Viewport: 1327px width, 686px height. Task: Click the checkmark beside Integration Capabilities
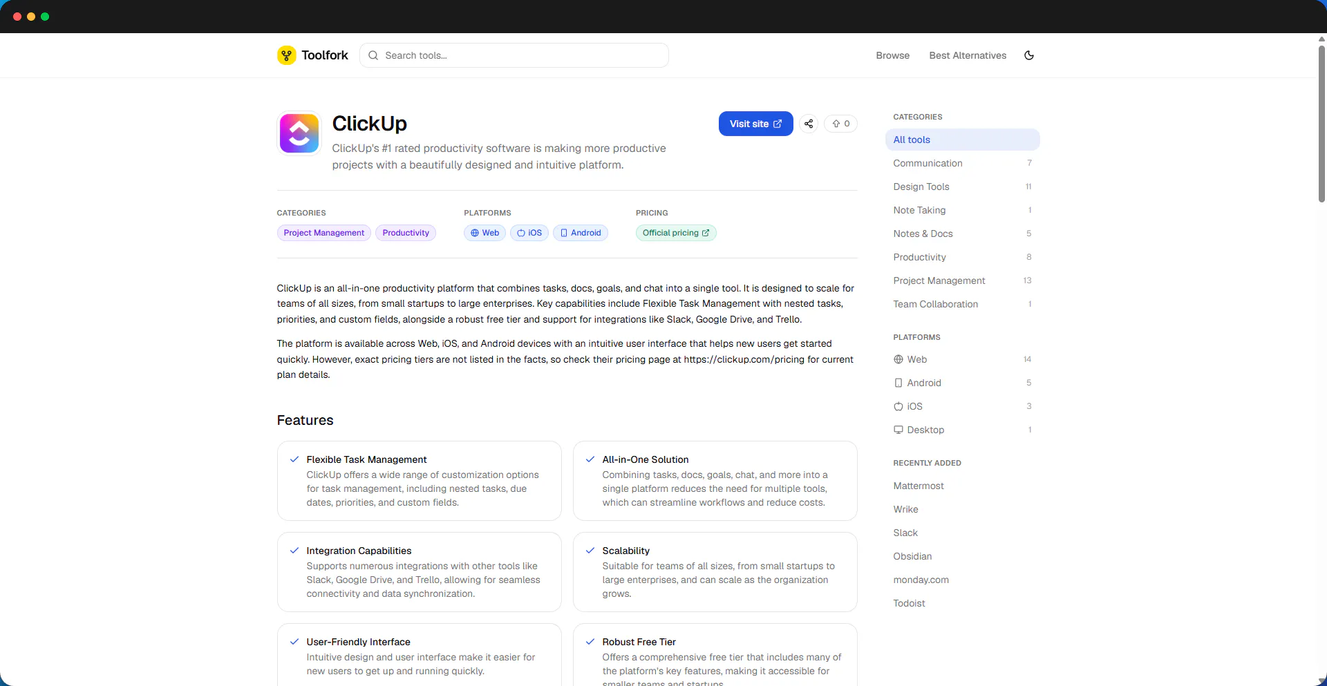click(x=294, y=551)
